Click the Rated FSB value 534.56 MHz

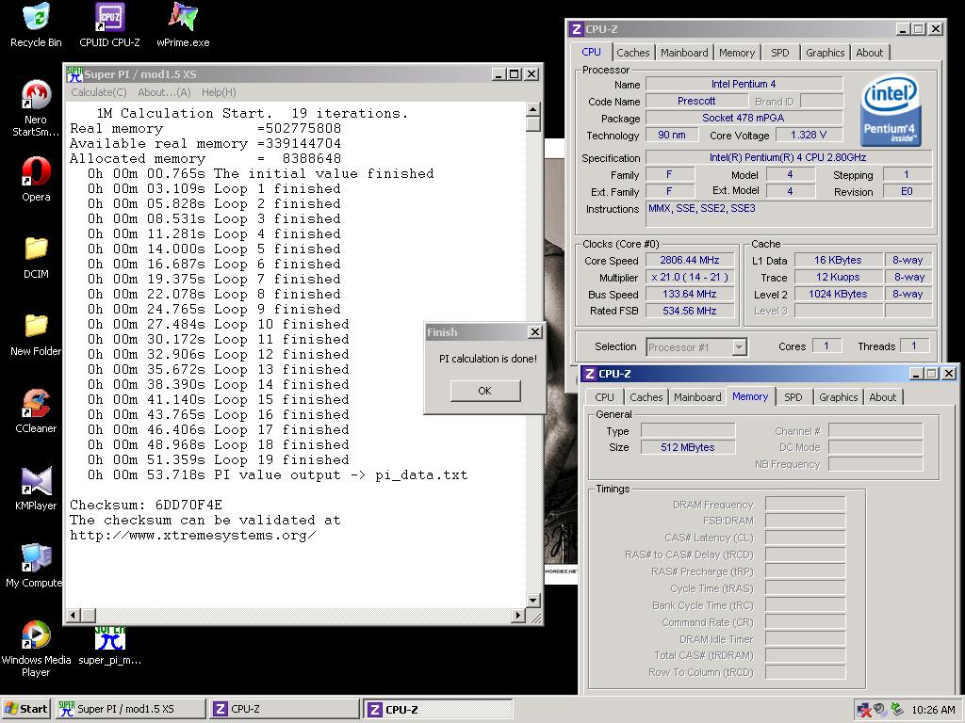689,311
